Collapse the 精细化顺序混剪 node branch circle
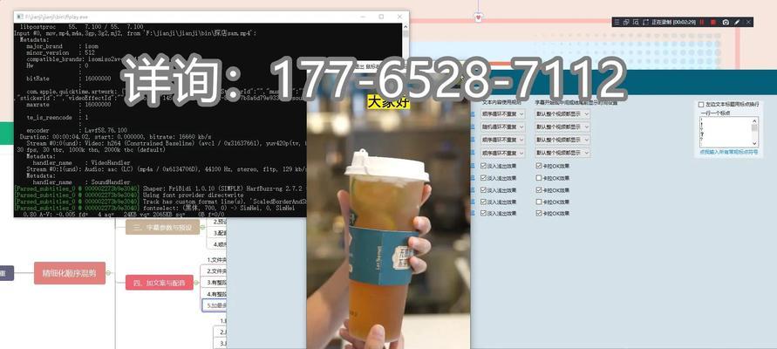The image size is (777, 349). [x=109, y=273]
